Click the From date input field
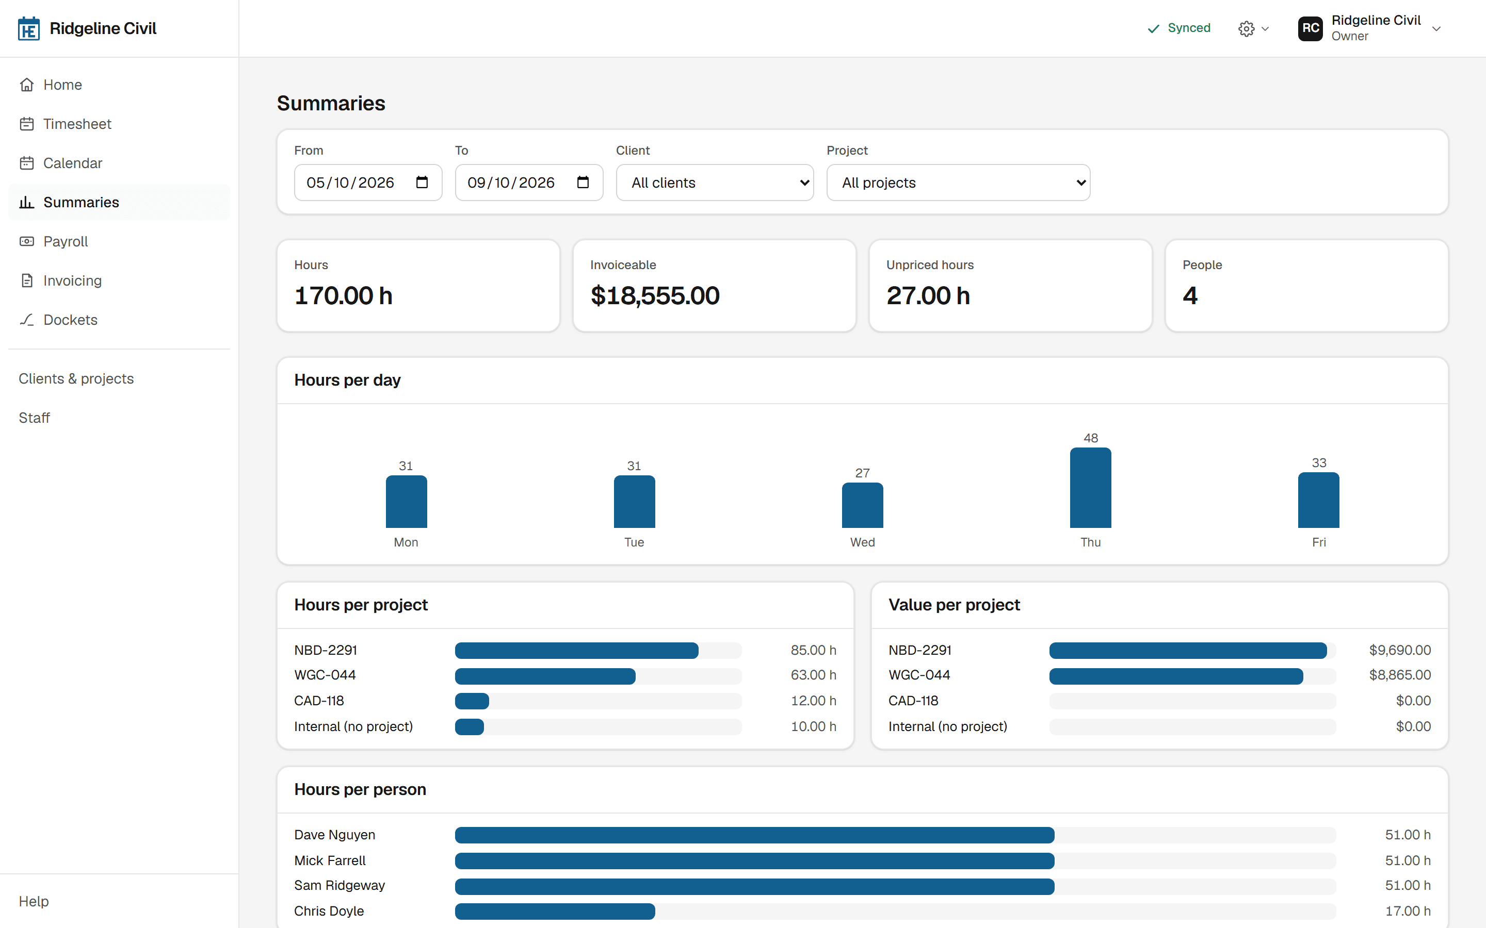Image resolution: width=1486 pixels, height=928 pixels. pyautogui.click(x=368, y=183)
